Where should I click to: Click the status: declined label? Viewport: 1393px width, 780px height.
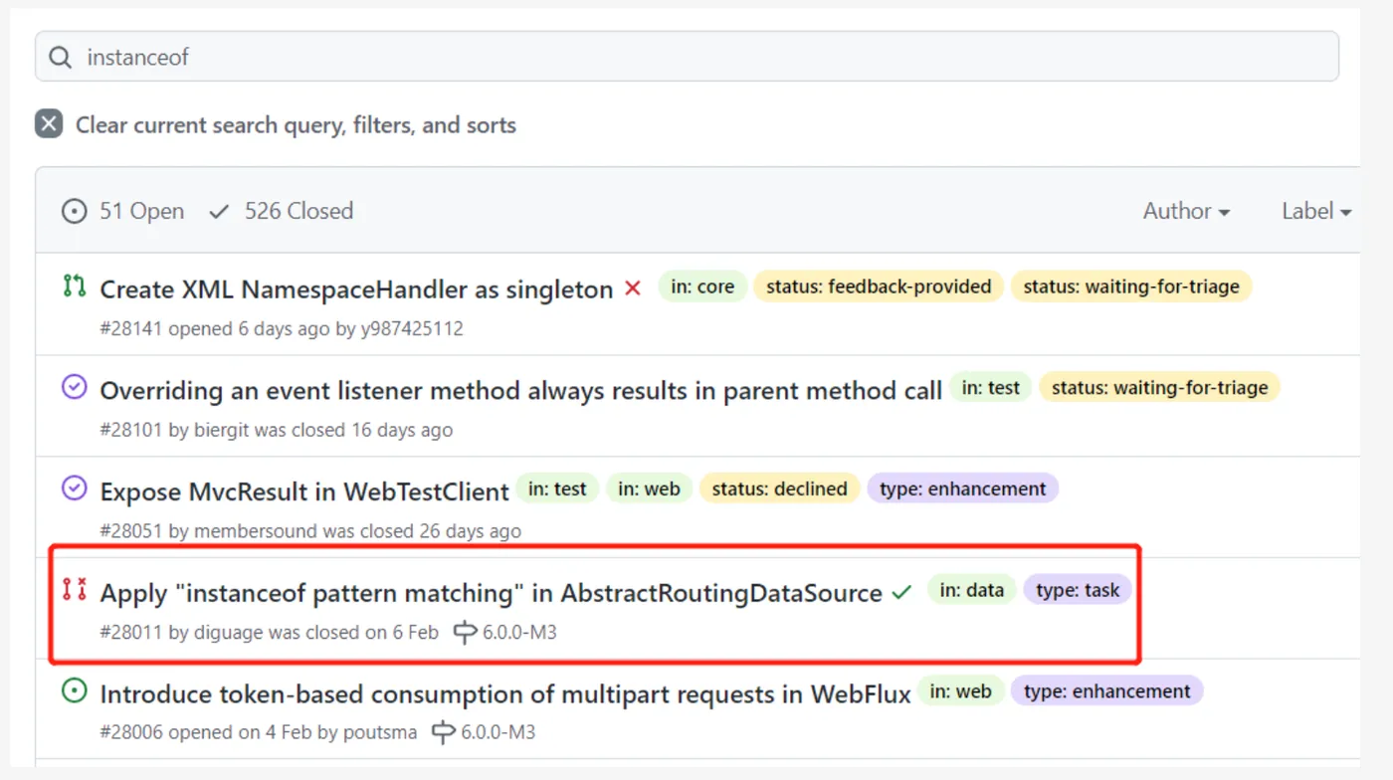tap(779, 488)
